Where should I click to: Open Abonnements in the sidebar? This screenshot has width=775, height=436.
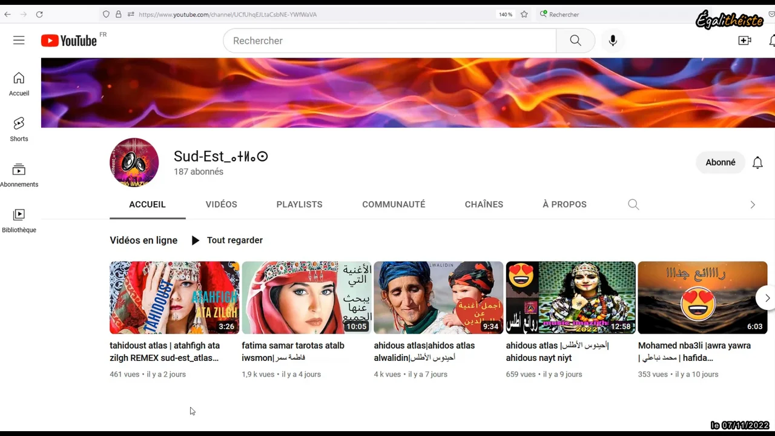pyautogui.click(x=19, y=176)
